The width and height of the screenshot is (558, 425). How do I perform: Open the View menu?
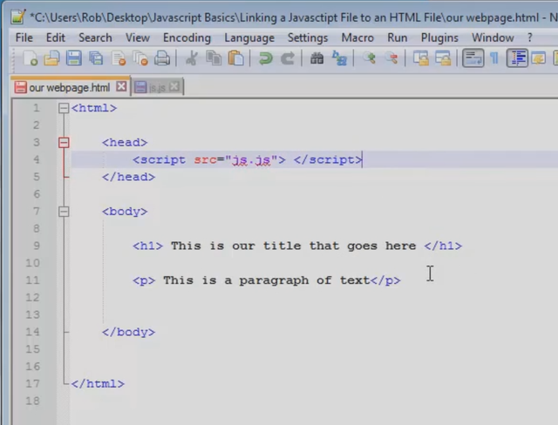[138, 37]
